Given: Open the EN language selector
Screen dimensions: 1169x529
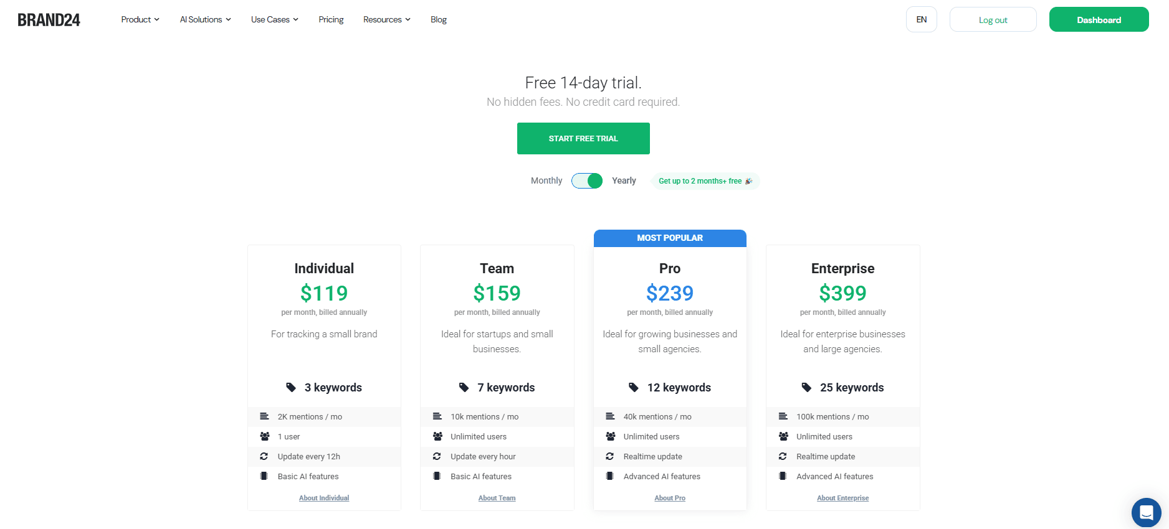Looking at the screenshot, I should (922, 19).
